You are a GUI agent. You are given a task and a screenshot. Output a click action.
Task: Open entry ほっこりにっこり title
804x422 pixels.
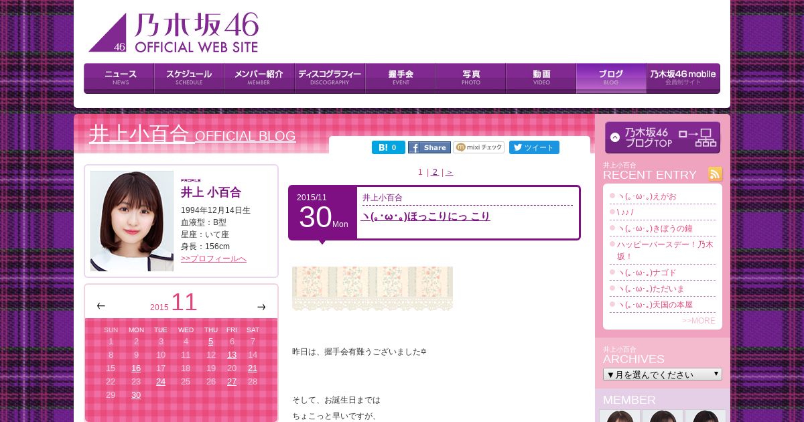pyautogui.click(x=426, y=216)
